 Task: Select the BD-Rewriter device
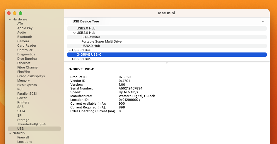click(167, 37)
